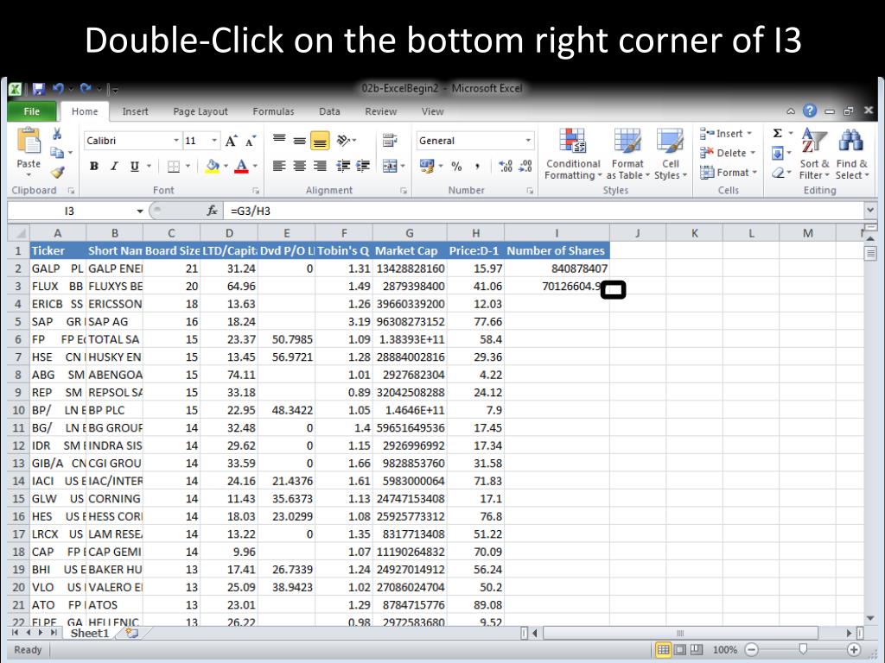Viewport: 885px width, 663px height.
Task: Increase font size with Grow Font icon
Action: (x=231, y=141)
